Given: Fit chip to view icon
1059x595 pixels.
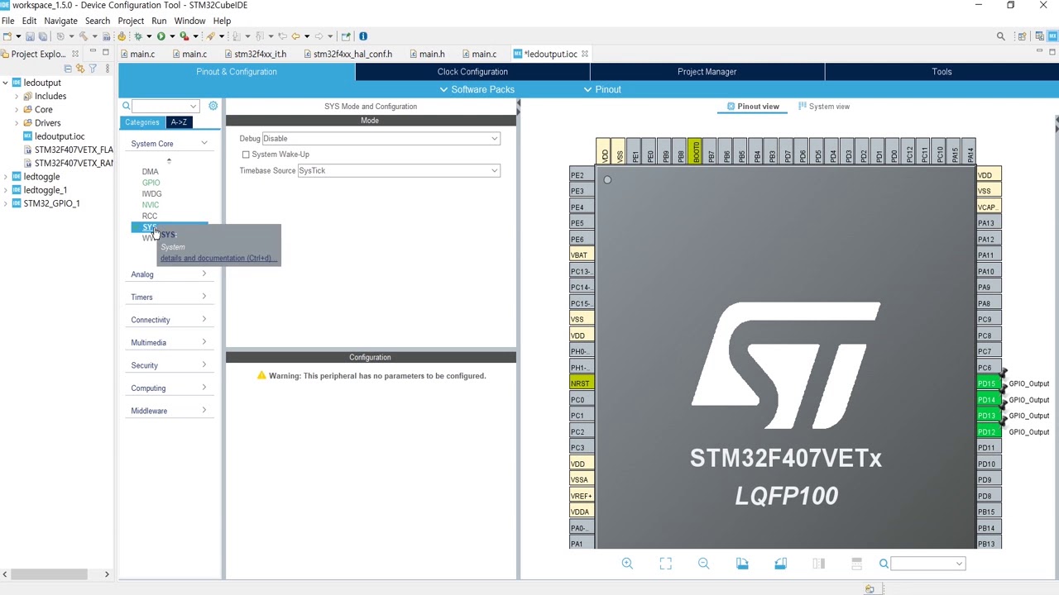Looking at the screenshot, I should coord(665,564).
